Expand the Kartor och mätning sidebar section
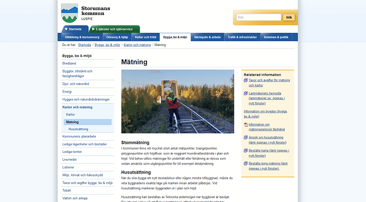This screenshot has width=366, height=202. coord(77,107)
